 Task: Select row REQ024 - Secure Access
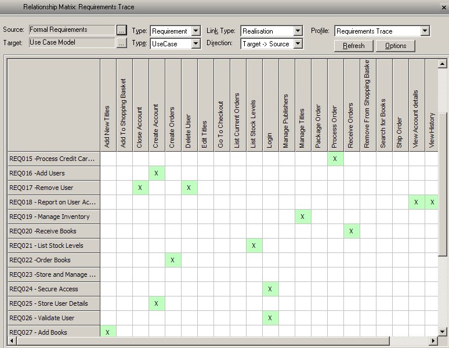[54, 289]
